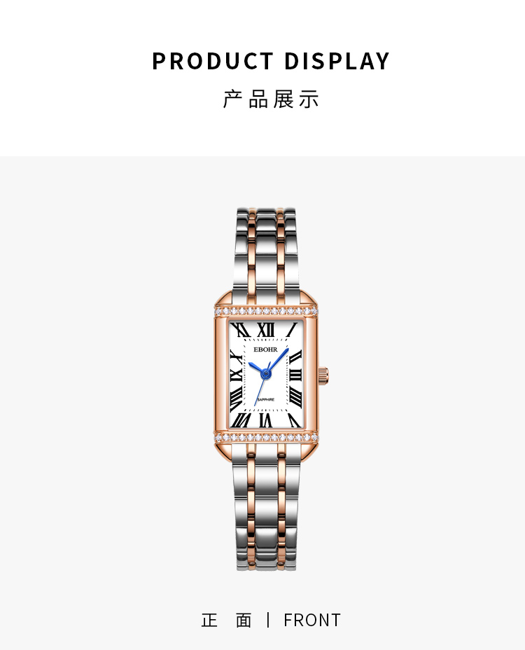The height and width of the screenshot is (650, 525).
Task: Click the blue center hub of hands
Action: coord(265,374)
